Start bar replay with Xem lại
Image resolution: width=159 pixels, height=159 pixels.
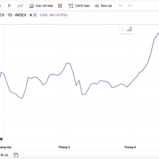(x=103, y=6)
